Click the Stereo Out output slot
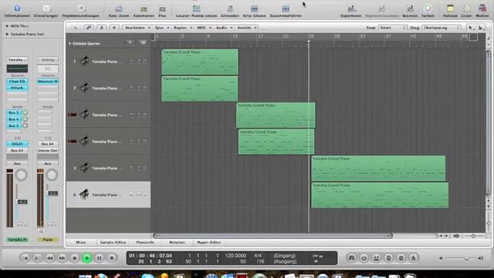Image resolution: width=494 pixels, height=278 pixels. (x=48, y=151)
